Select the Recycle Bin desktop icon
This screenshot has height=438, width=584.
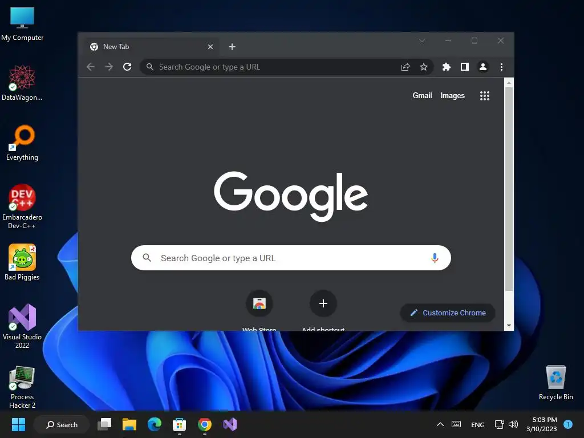pos(555,383)
